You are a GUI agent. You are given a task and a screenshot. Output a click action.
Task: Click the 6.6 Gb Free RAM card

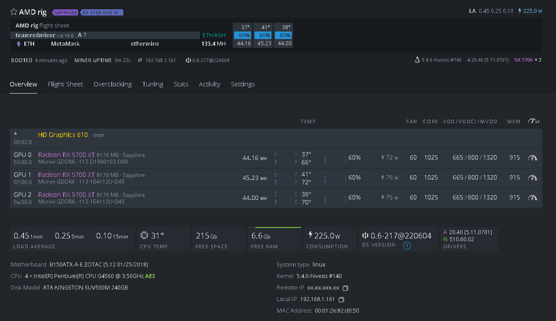(274, 239)
